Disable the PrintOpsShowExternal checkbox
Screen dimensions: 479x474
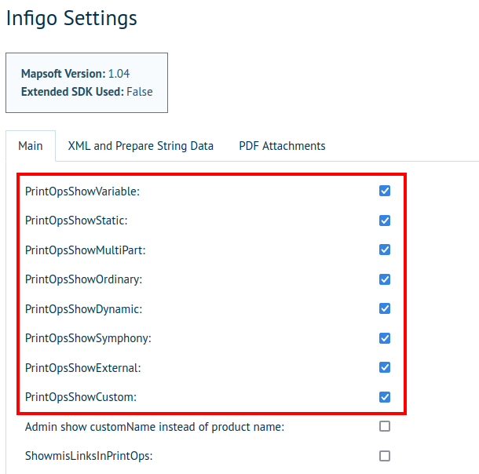point(385,367)
